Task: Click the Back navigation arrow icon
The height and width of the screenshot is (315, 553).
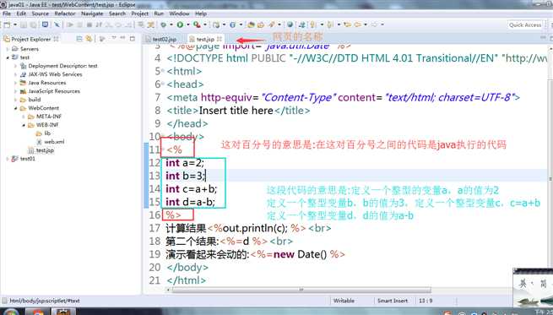Action: pyautogui.click(x=358, y=24)
